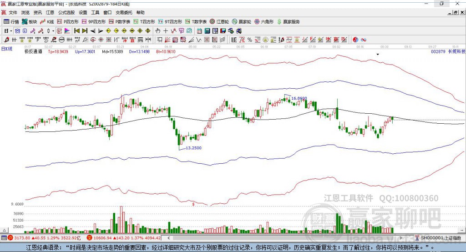Select the hand pan tool
This screenshot has height=252, width=466.
(158, 31)
